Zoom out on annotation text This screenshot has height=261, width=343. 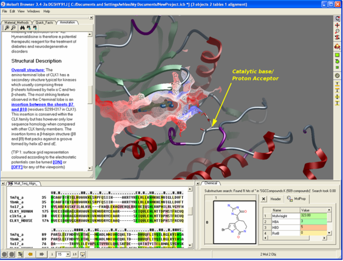(x=14, y=28)
